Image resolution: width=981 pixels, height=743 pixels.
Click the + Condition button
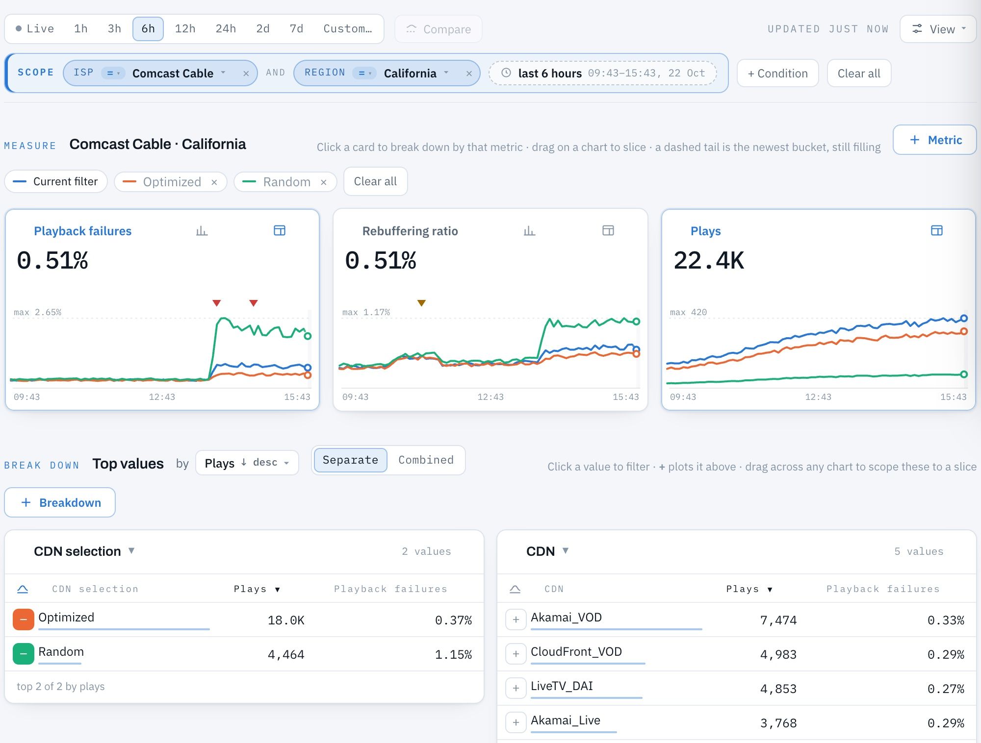pos(778,73)
